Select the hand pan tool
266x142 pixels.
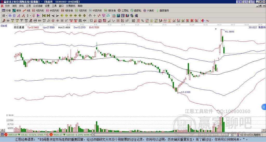pyautogui.click(x=90, y=16)
